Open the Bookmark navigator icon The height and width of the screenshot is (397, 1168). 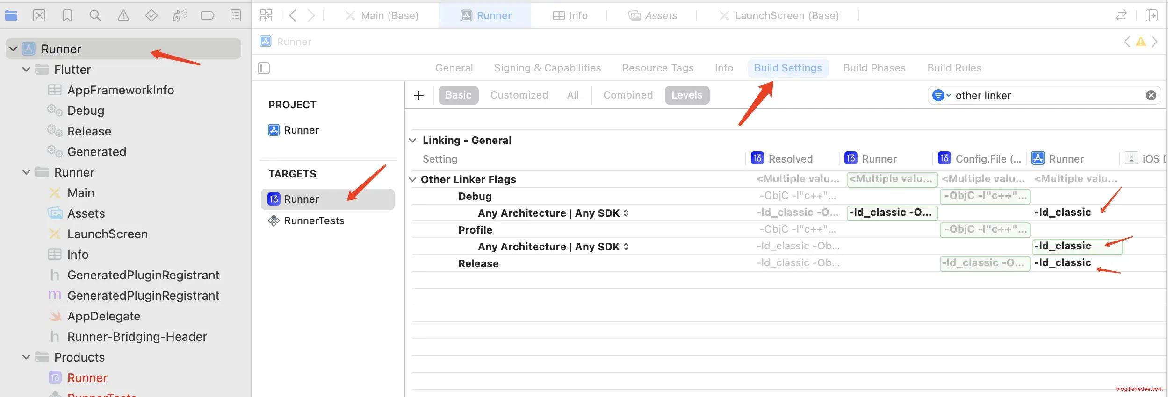tap(67, 16)
